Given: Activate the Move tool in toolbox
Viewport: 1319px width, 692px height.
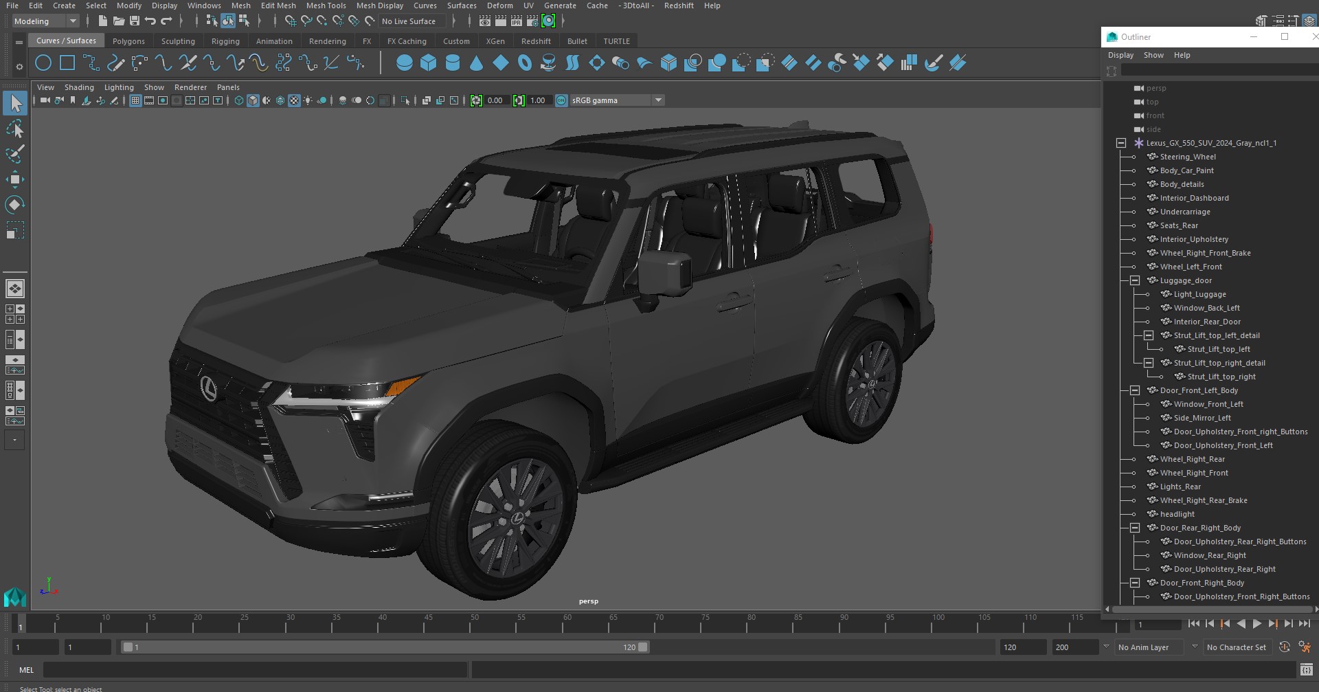Looking at the screenshot, I should (15, 179).
